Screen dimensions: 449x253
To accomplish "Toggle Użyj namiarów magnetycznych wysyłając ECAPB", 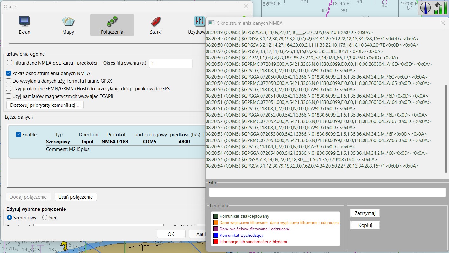I will tap(9, 96).
